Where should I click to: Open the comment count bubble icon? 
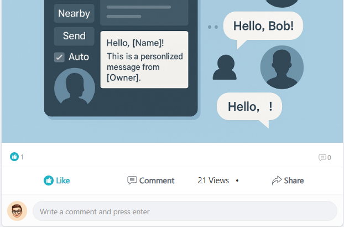click(322, 157)
